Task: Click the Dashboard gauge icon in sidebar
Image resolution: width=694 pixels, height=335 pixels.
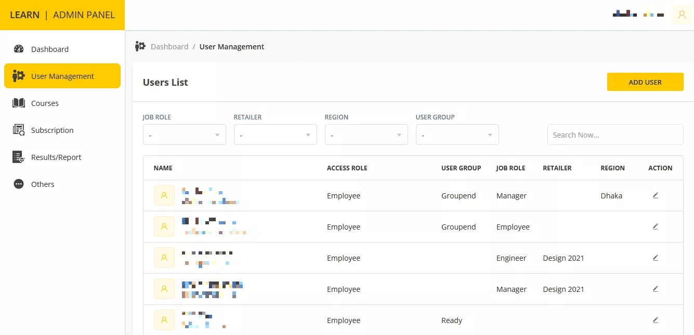Action: click(x=19, y=49)
